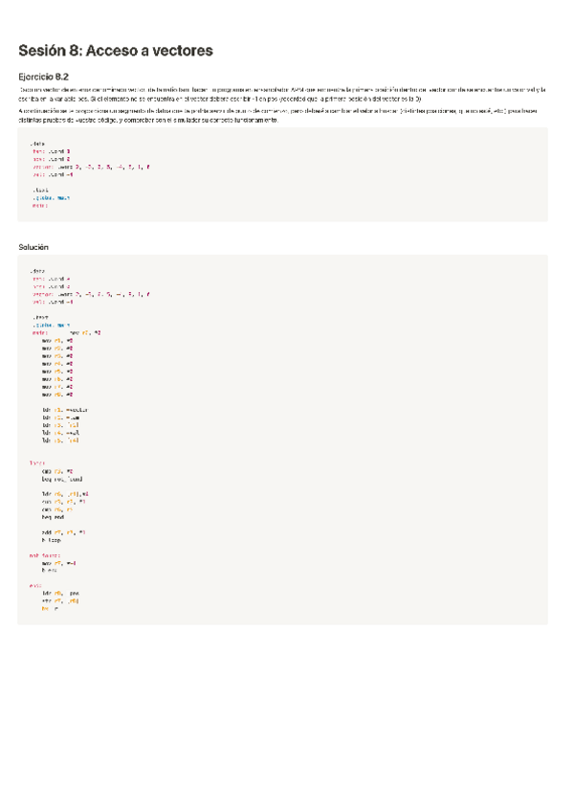Click the 'b loop' instruction line
The height and width of the screenshot is (812, 574).
(x=51, y=538)
